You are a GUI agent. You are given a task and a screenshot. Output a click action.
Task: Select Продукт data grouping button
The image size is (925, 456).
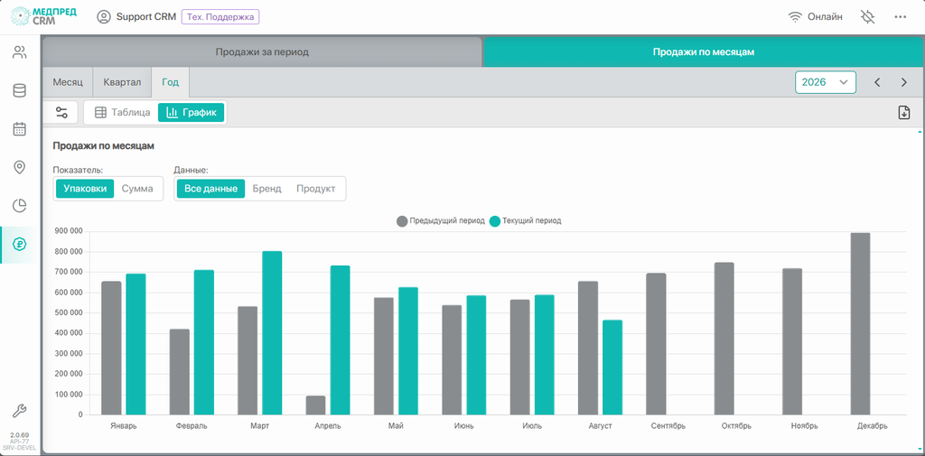point(315,189)
